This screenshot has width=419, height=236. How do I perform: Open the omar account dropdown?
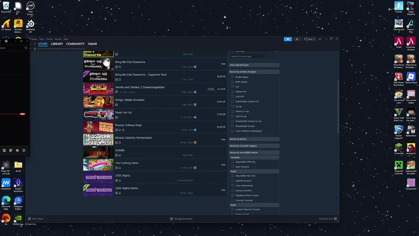tap(311, 39)
